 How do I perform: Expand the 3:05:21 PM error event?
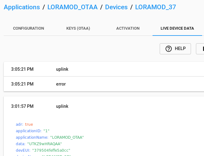(104, 84)
